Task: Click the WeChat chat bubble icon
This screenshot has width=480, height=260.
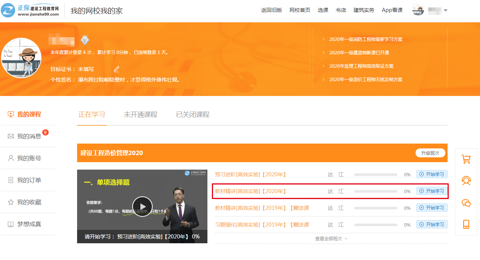Action: click(x=466, y=203)
